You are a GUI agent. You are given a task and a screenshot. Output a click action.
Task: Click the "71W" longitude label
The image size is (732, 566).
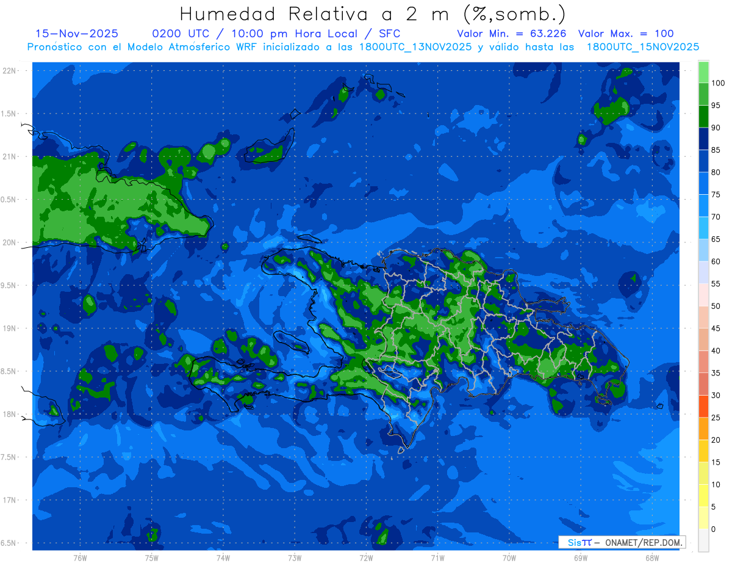click(x=437, y=557)
